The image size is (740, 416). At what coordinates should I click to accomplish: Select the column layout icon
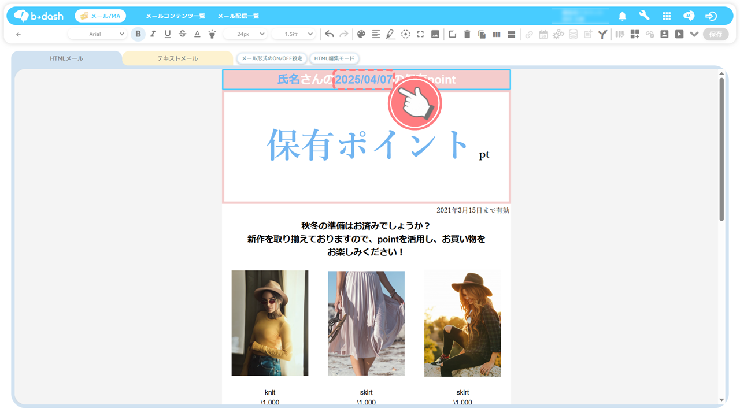click(497, 34)
